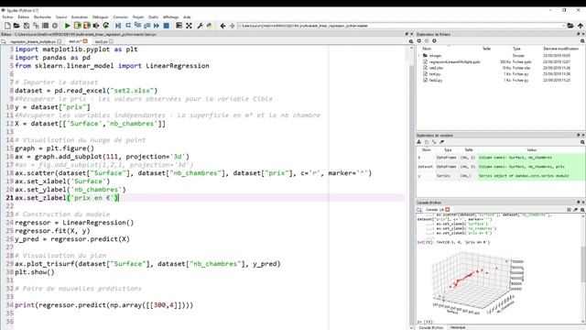Open the Édition menu
This screenshot has height=330, width=586.
click(x=23, y=17)
